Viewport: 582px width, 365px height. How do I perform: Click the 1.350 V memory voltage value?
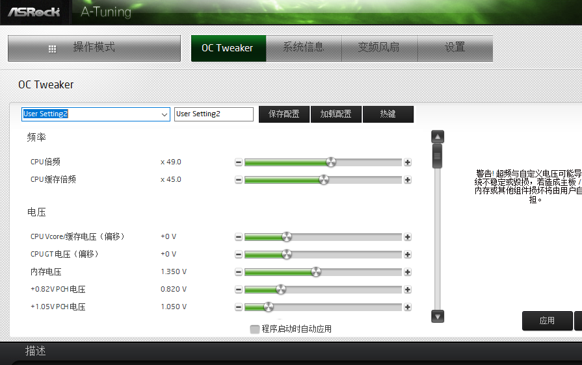[174, 271]
